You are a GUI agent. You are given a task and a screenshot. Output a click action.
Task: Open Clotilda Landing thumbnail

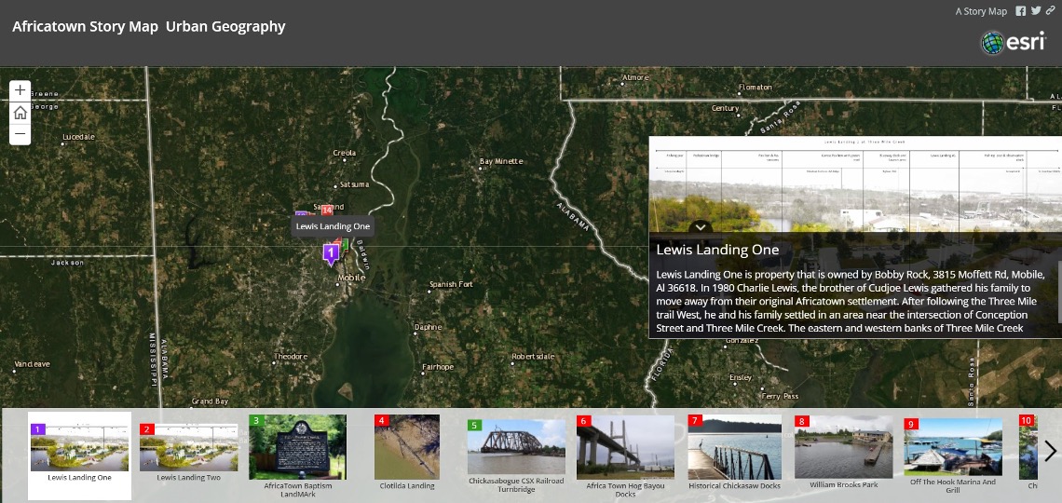[407, 452]
